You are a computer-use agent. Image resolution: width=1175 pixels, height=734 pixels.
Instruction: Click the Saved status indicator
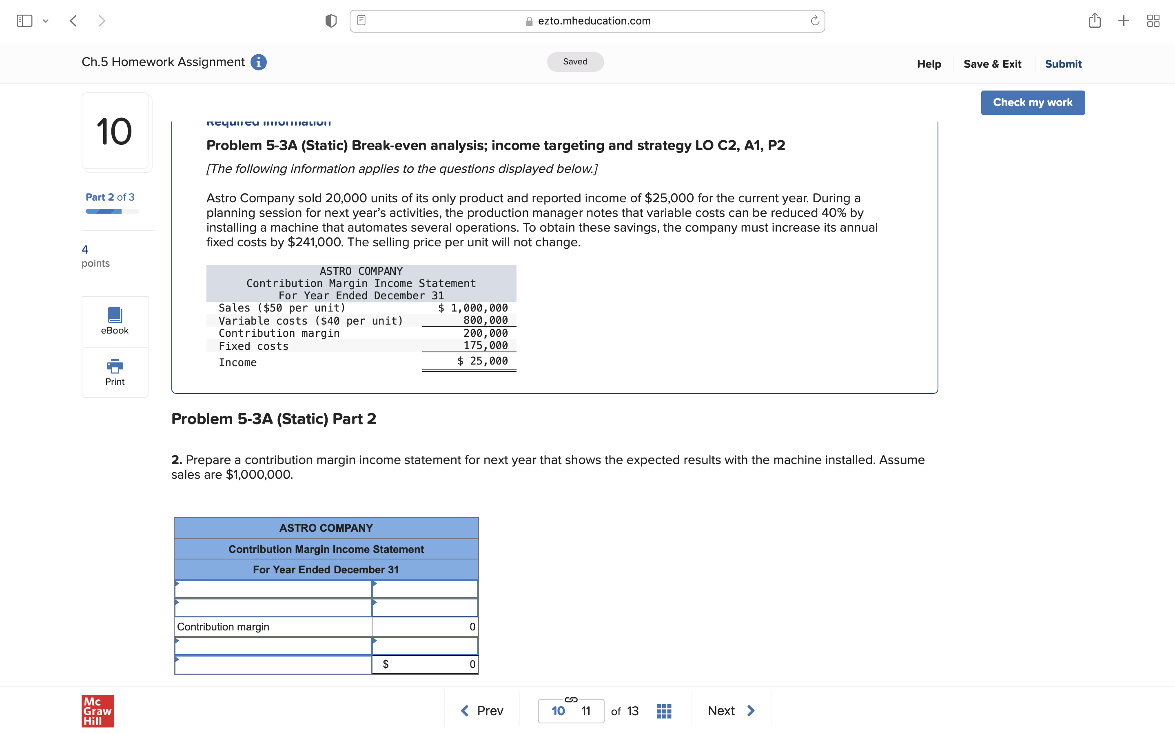point(575,62)
